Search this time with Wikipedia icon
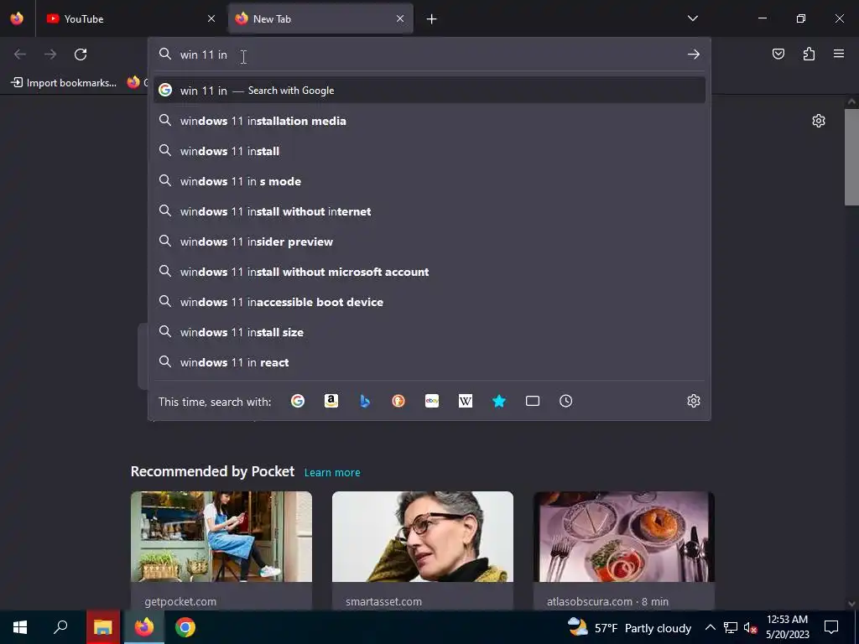The width and height of the screenshot is (859, 644). [x=465, y=401]
